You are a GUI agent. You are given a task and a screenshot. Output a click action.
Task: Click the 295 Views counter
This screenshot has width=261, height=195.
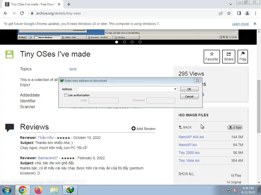click(x=191, y=74)
